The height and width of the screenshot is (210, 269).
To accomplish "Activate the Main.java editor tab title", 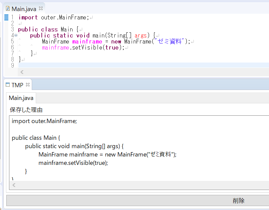I will point(23,9).
